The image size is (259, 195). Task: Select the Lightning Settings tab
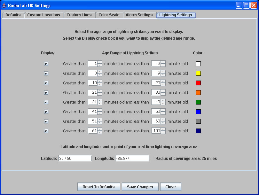click(x=176, y=15)
